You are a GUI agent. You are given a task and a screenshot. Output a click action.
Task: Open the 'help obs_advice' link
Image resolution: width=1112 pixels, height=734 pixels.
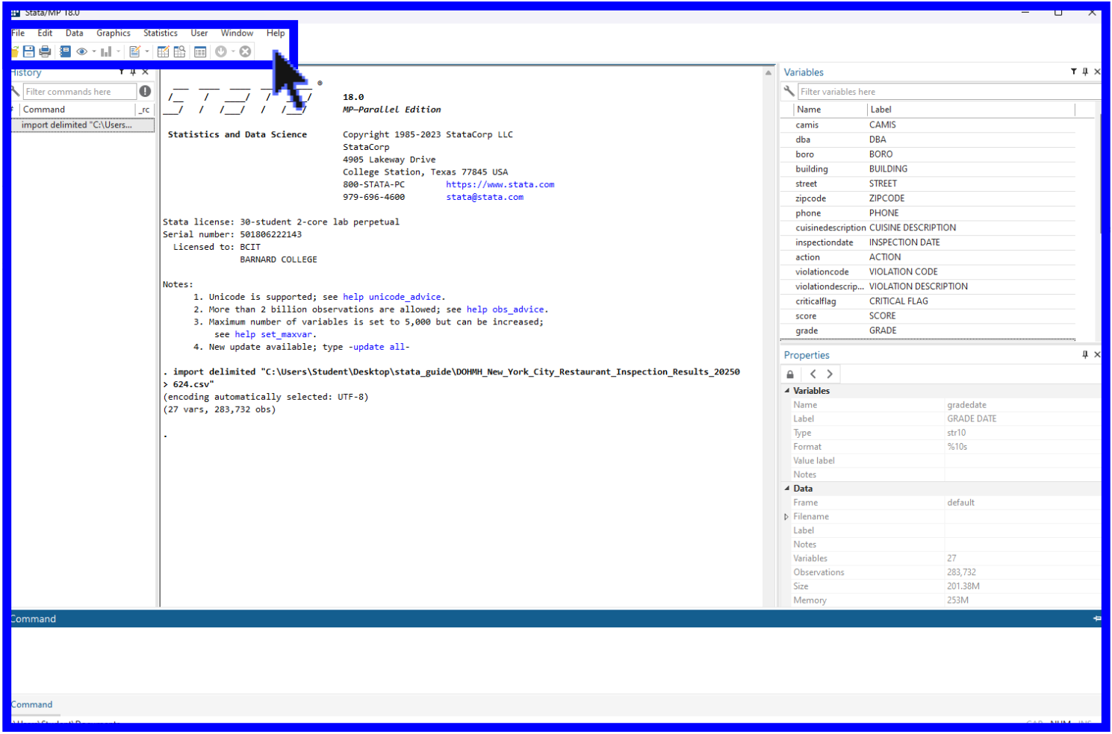506,310
